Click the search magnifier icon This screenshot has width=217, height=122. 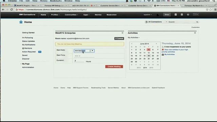pos(197,22)
